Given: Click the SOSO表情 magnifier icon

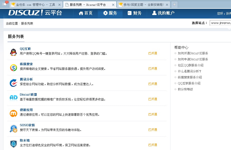Looking at the screenshot, I should pyautogui.click(x=13, y=129).
